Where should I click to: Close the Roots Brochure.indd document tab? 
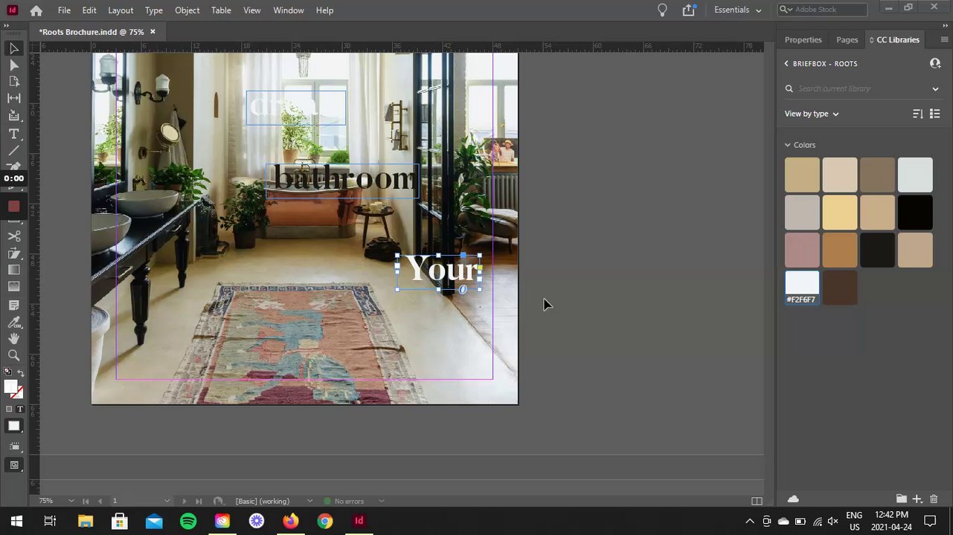[x=153, y=31]
